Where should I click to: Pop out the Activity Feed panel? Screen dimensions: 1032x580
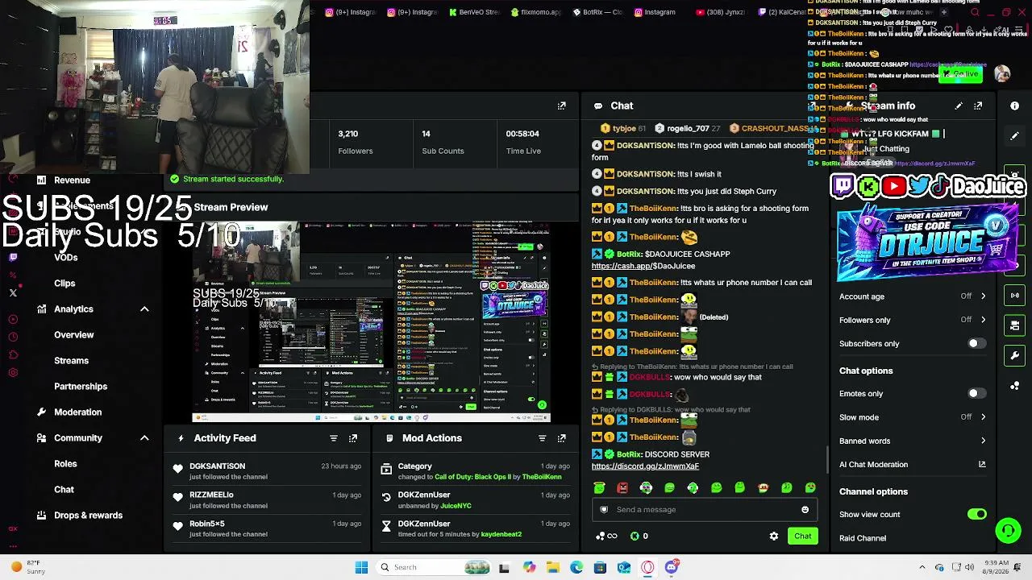coord(353,438)
